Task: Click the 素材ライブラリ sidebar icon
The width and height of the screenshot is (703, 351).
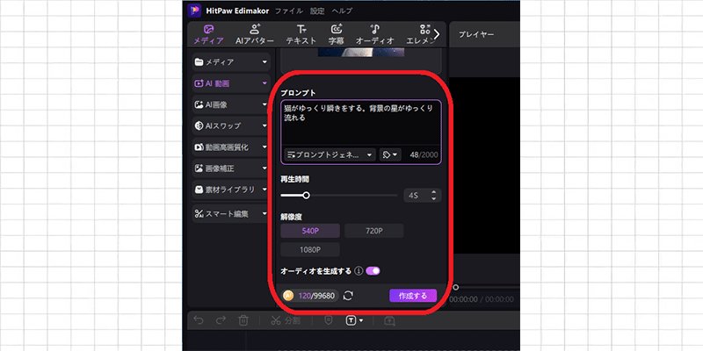Action: (199, 190)
